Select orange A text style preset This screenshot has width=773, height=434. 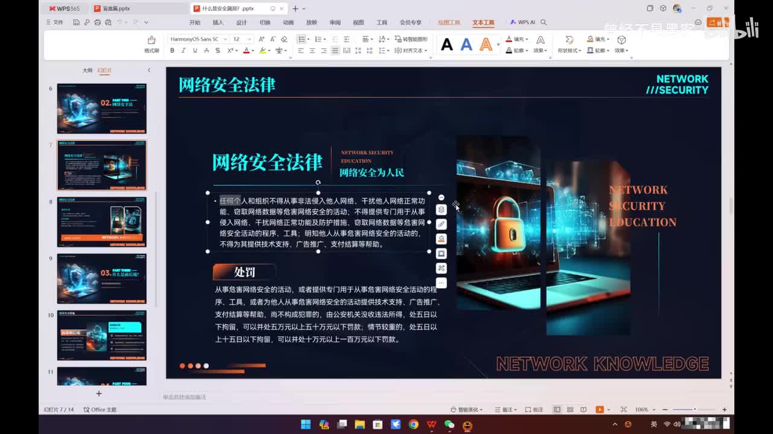click(486, 45)
